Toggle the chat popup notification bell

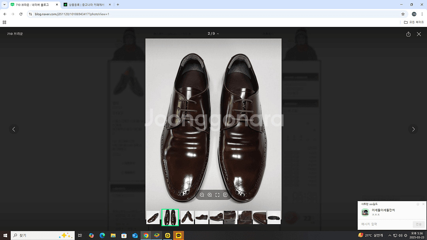[x=418, y=204]
